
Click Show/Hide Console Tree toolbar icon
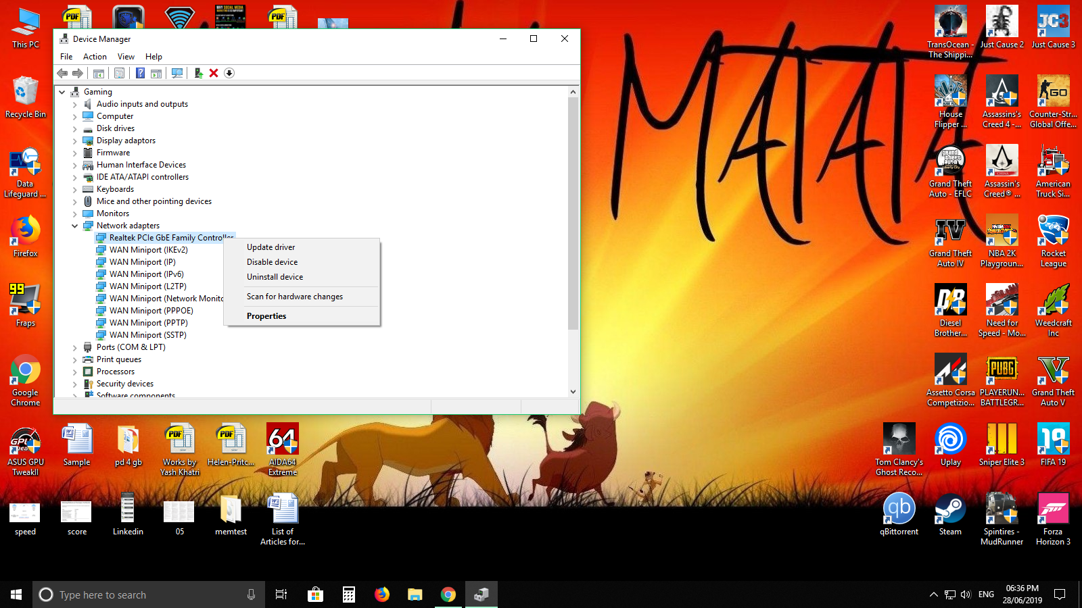(99, 73)
